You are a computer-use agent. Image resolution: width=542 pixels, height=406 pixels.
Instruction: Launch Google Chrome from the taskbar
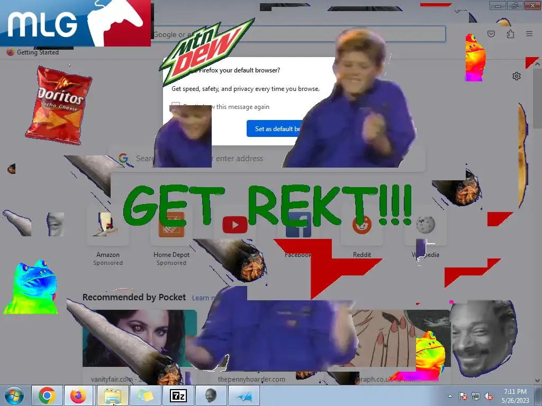coord(47,395)
